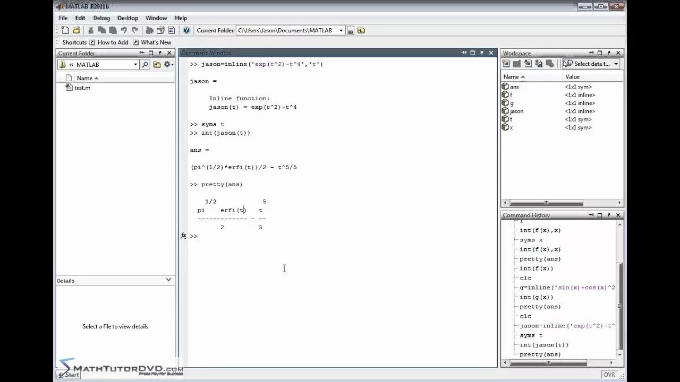Undock the Command History panel
This screenshot has height=382, width=680.
click(x=609, y=215)
